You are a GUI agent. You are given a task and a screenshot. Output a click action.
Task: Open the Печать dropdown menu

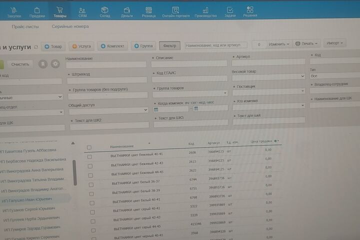click(x=306, y=43)
